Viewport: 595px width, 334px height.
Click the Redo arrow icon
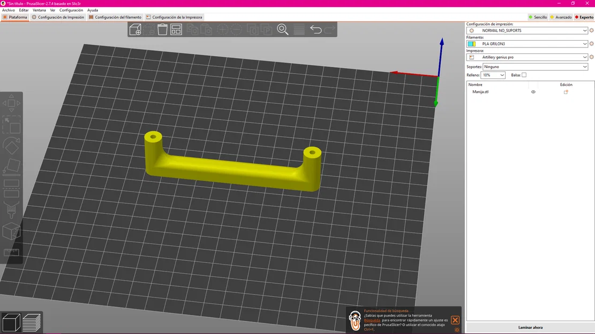(x=330, y=29)
